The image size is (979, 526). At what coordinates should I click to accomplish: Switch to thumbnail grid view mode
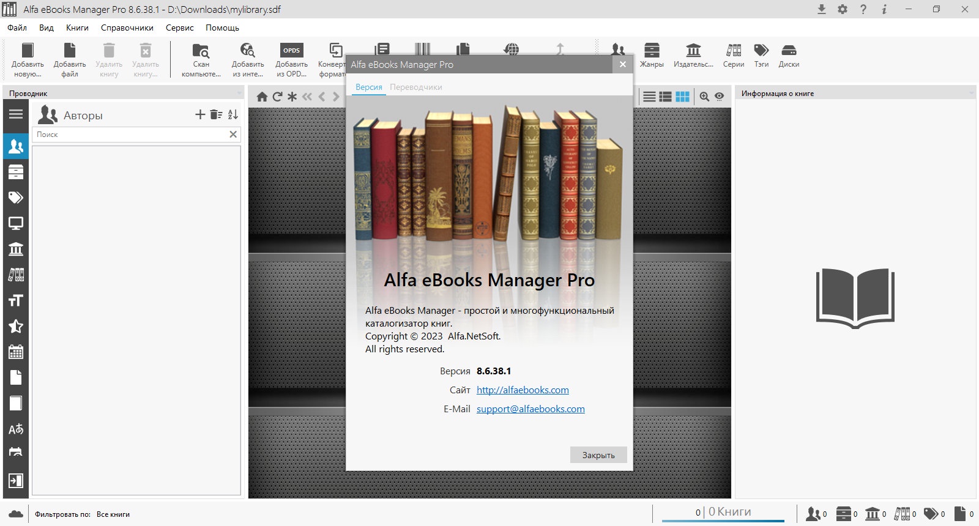(682, 97)
